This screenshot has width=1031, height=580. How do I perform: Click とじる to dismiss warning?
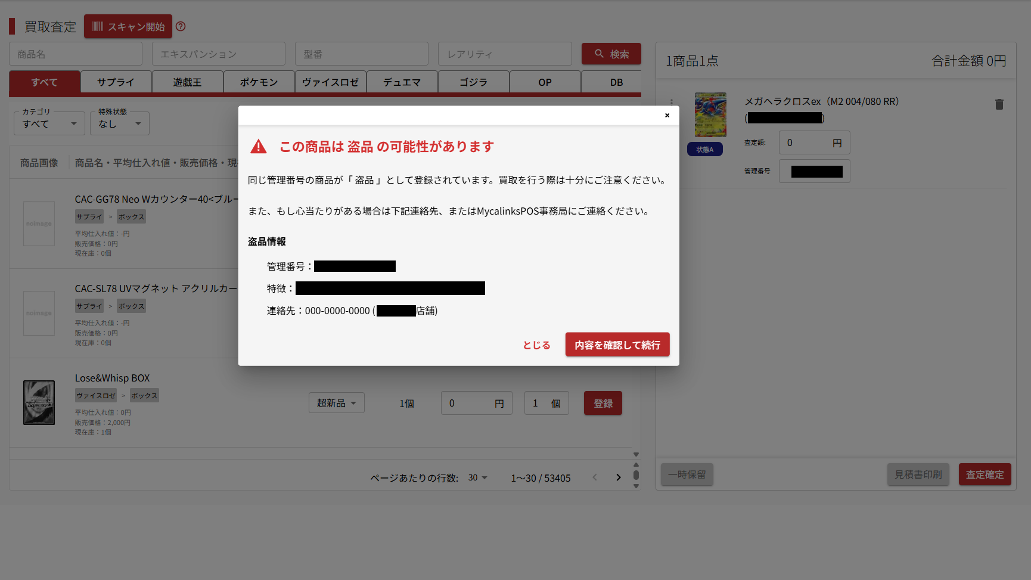[x=536, y=345]
